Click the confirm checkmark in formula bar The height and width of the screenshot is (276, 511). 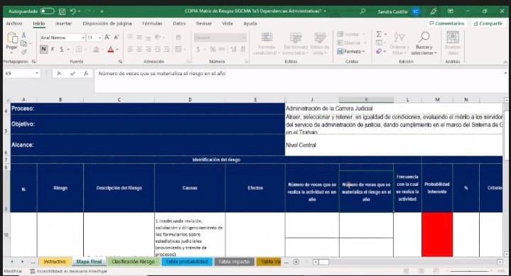72,74
